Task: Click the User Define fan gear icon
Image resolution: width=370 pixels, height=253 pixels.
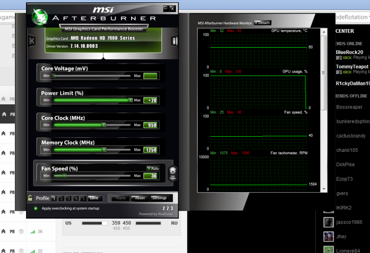Action: 172,172
